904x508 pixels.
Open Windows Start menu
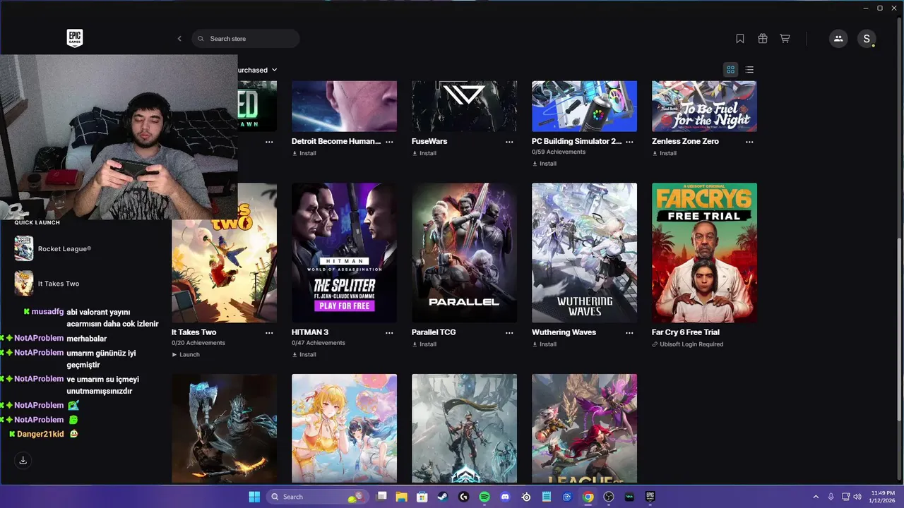[254, 497]
